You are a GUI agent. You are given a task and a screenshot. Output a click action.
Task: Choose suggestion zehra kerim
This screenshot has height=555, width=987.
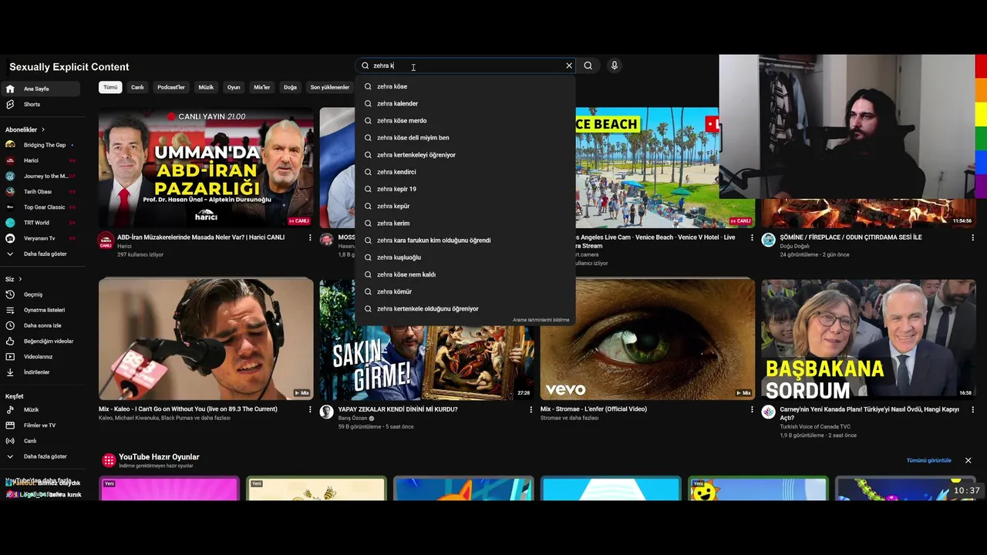click(x=465, y=223)
